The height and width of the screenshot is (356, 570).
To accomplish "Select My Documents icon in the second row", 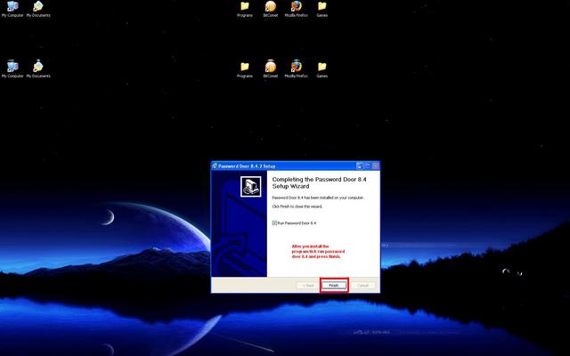I will point(38,67).
